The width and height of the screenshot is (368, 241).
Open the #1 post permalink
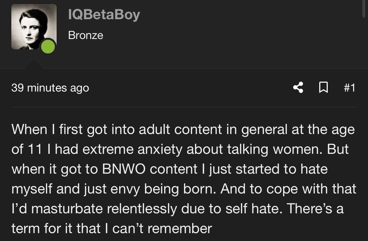pyautogui.click(x=349, y=88)
